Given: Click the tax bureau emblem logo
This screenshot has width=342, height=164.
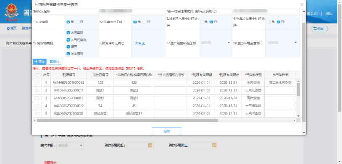Looking at the screenshot, I should click(x=11, y=12).
